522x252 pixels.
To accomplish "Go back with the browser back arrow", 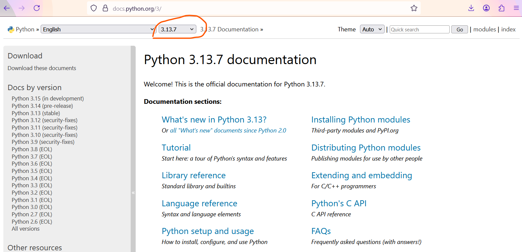I will 7,8.
